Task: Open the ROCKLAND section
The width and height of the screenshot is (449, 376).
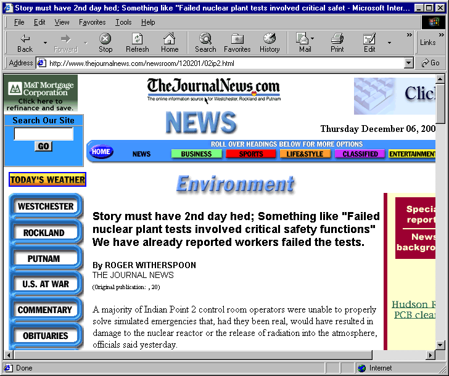Action: (x=44, y=232)
